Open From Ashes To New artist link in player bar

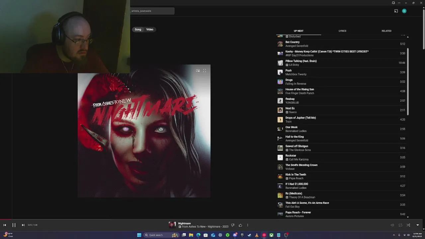coord(194,227)
